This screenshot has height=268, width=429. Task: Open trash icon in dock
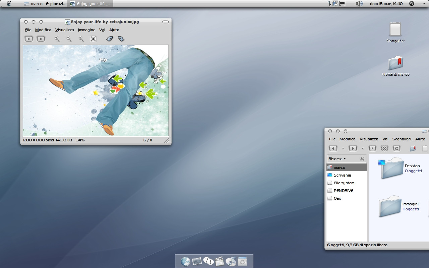click(242, 261)
